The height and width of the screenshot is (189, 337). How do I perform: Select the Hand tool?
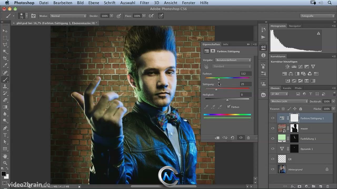pos(5,156)
